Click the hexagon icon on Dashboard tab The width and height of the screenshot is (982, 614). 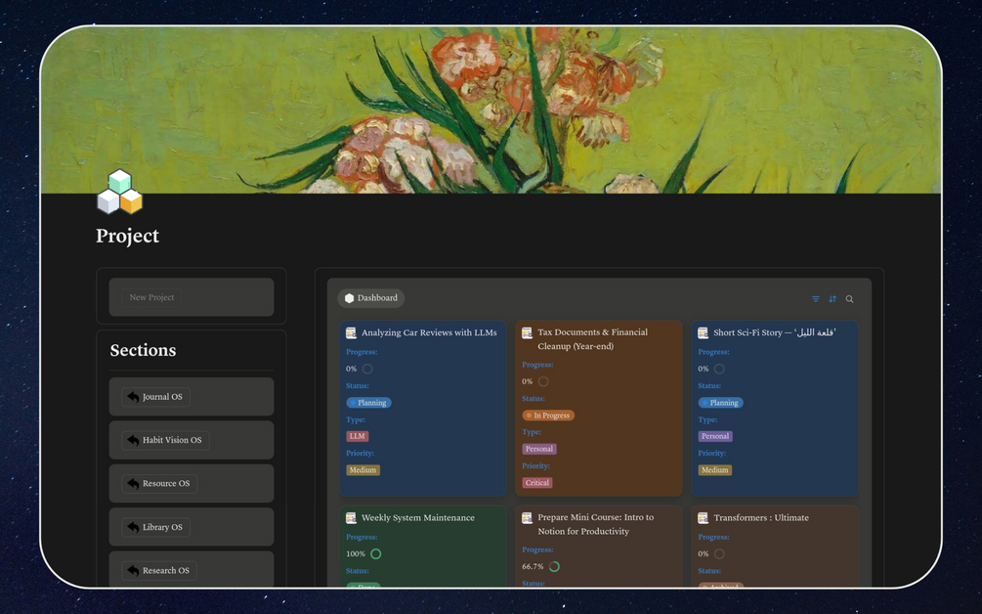pos(350,298)
